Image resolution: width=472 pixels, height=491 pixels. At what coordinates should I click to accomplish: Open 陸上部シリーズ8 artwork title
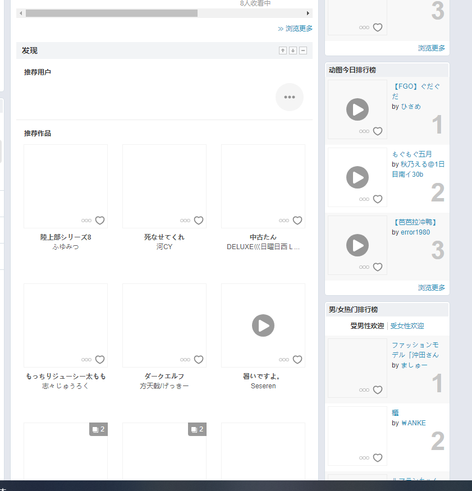(x=66, y=237)
